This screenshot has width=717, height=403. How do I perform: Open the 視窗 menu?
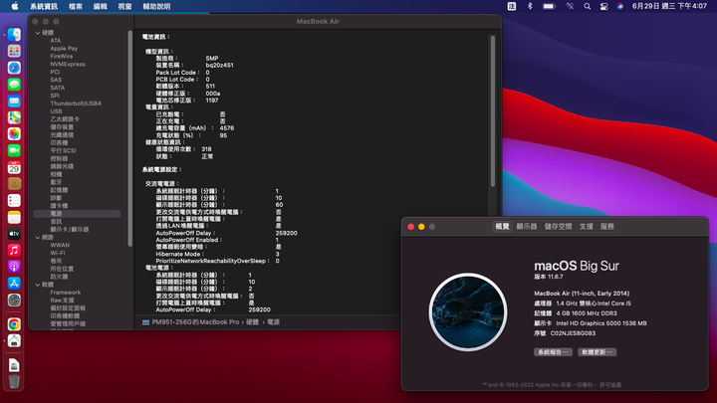(x=124, y=6)
